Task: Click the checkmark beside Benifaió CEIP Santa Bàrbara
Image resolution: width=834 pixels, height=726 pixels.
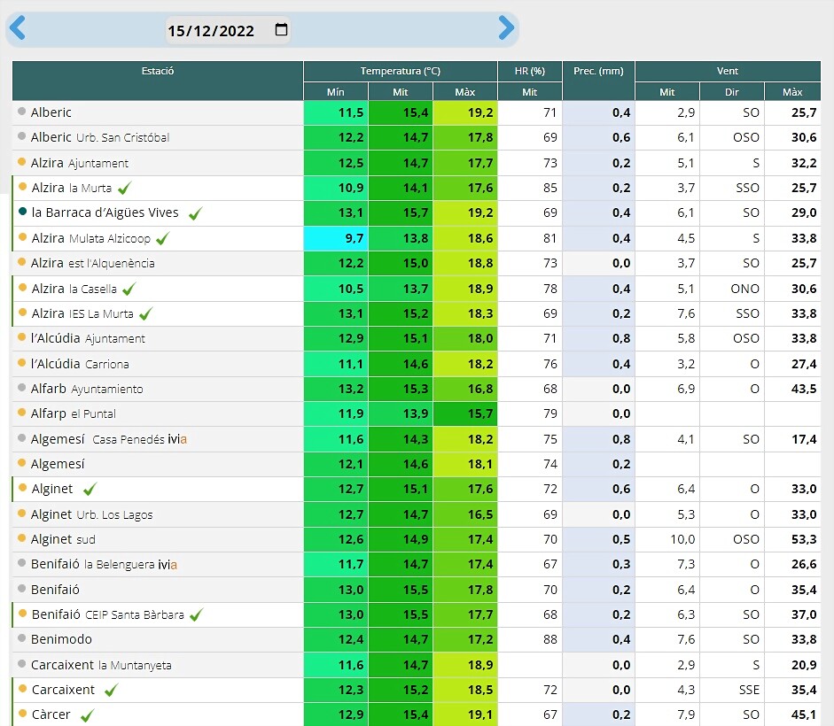Action: pos(196,615)
